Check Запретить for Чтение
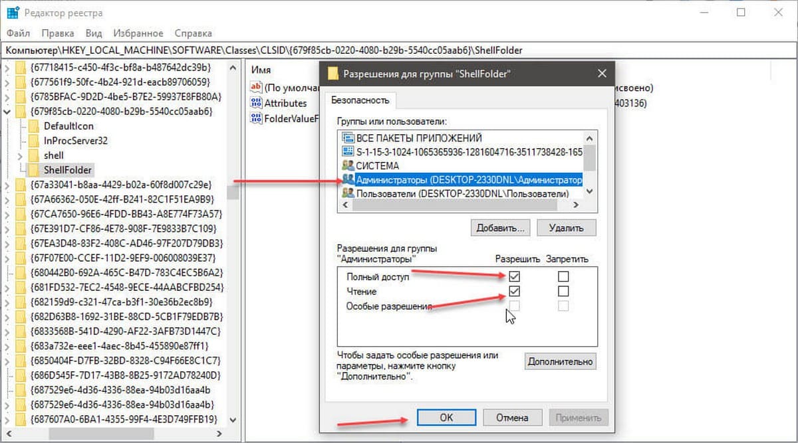798x443 pixels. coord(563,291)
